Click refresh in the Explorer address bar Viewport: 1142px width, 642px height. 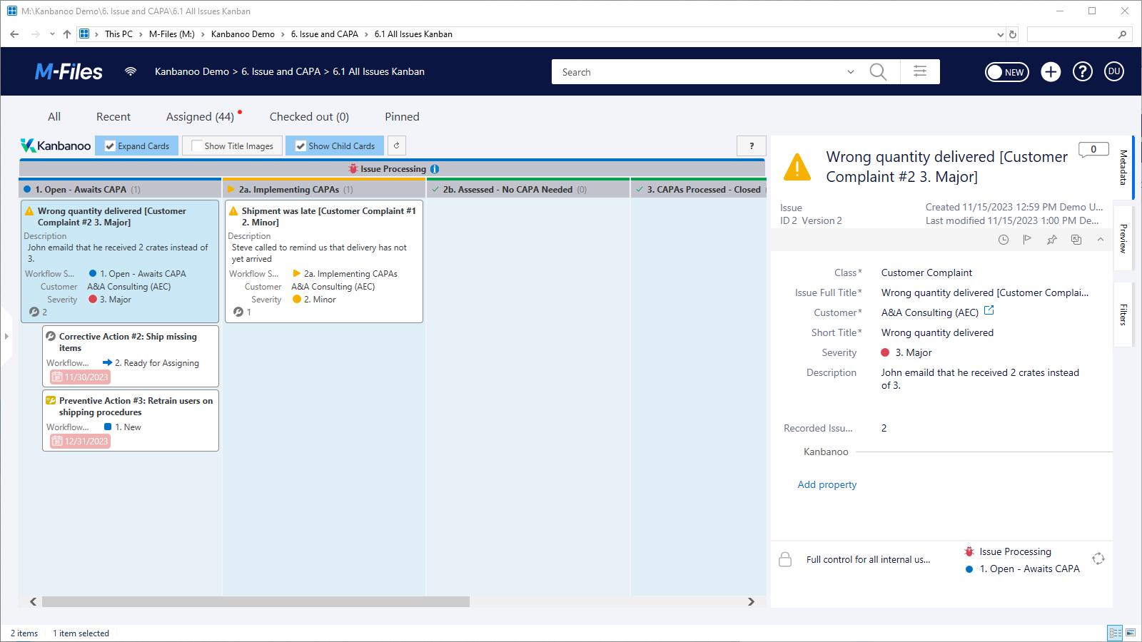(x=1012, y=34)
